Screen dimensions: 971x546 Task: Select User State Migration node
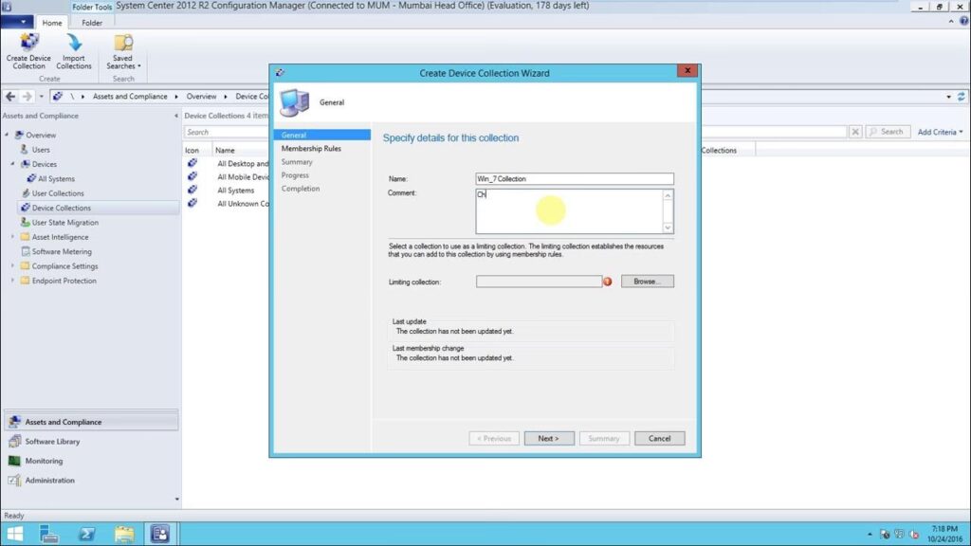pyautogui.click(x=64, y=223)
